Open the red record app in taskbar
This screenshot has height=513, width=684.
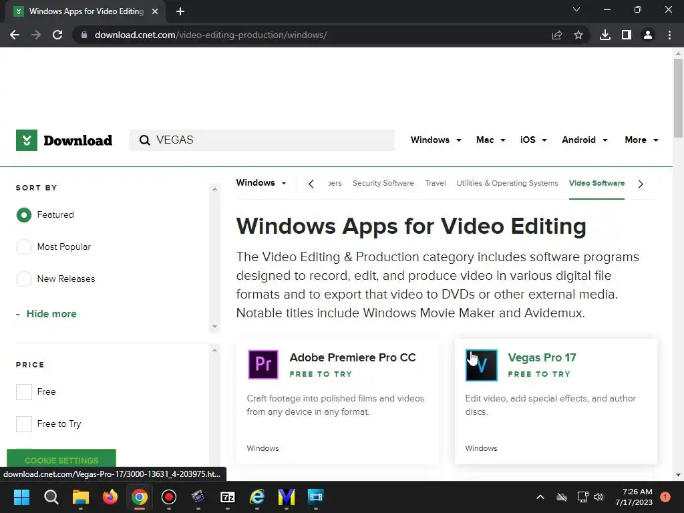169,497
